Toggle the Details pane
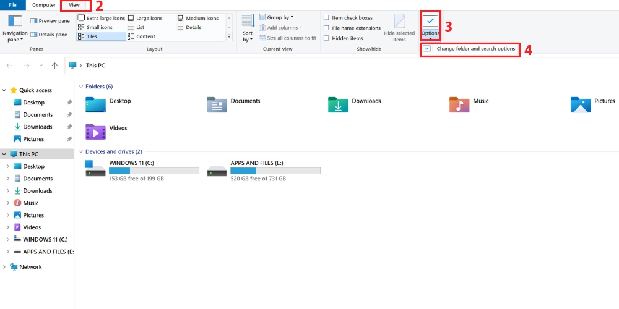Viewport: 619px width, 309px height. point(49,35)
